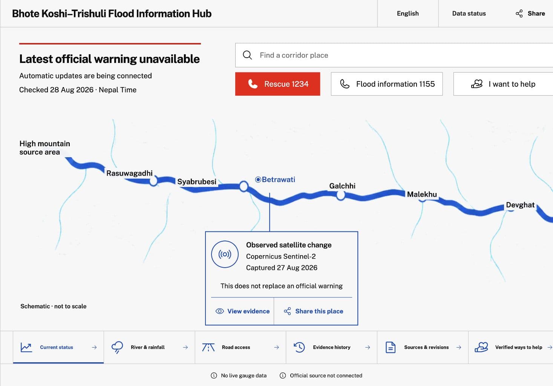Image resolution: width=553 pixels, height=386 pixels.
Task: Click the phone icon on Flood information 1155
Action: pyautogui.click(x=345, y=84)
